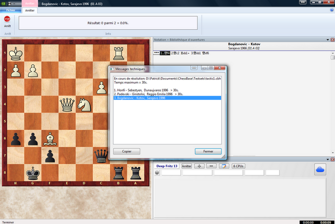Open the notation pane dropdown arrow
This screenshot has width=335, height=224.
pyautogui.click(x=328, y=40)
